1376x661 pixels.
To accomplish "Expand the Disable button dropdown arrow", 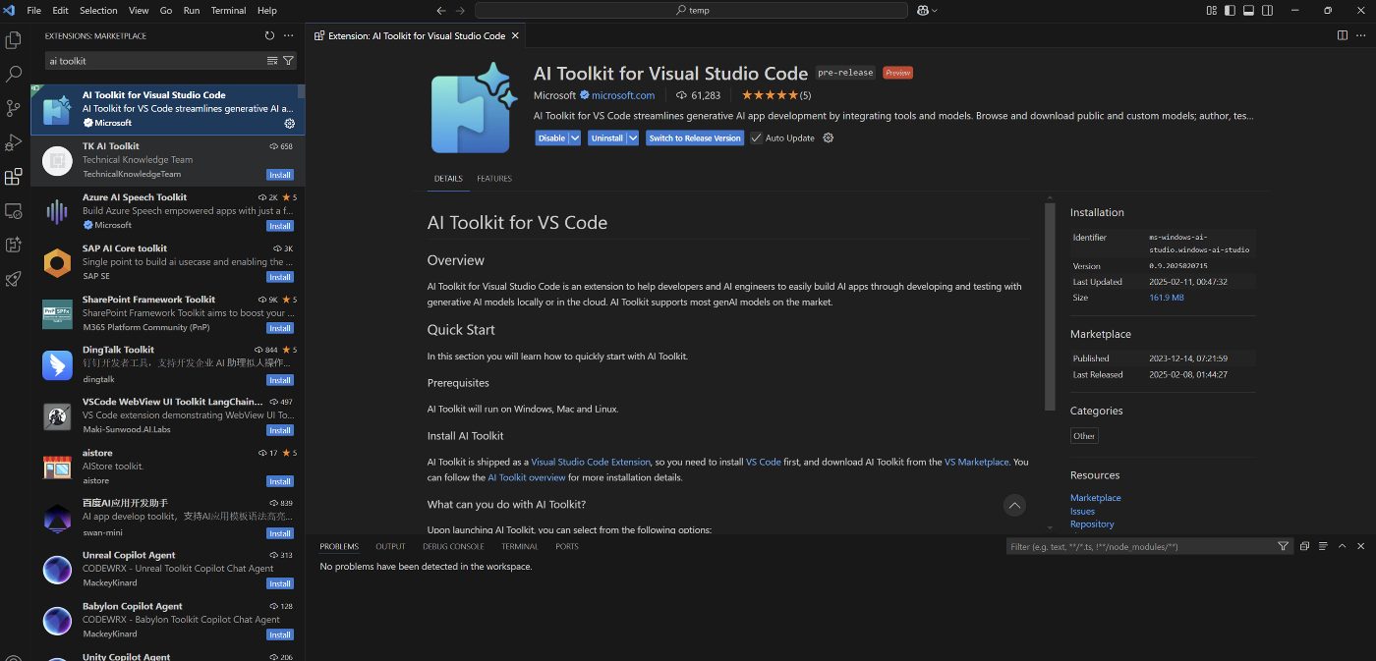I will (x=575, y=138).
